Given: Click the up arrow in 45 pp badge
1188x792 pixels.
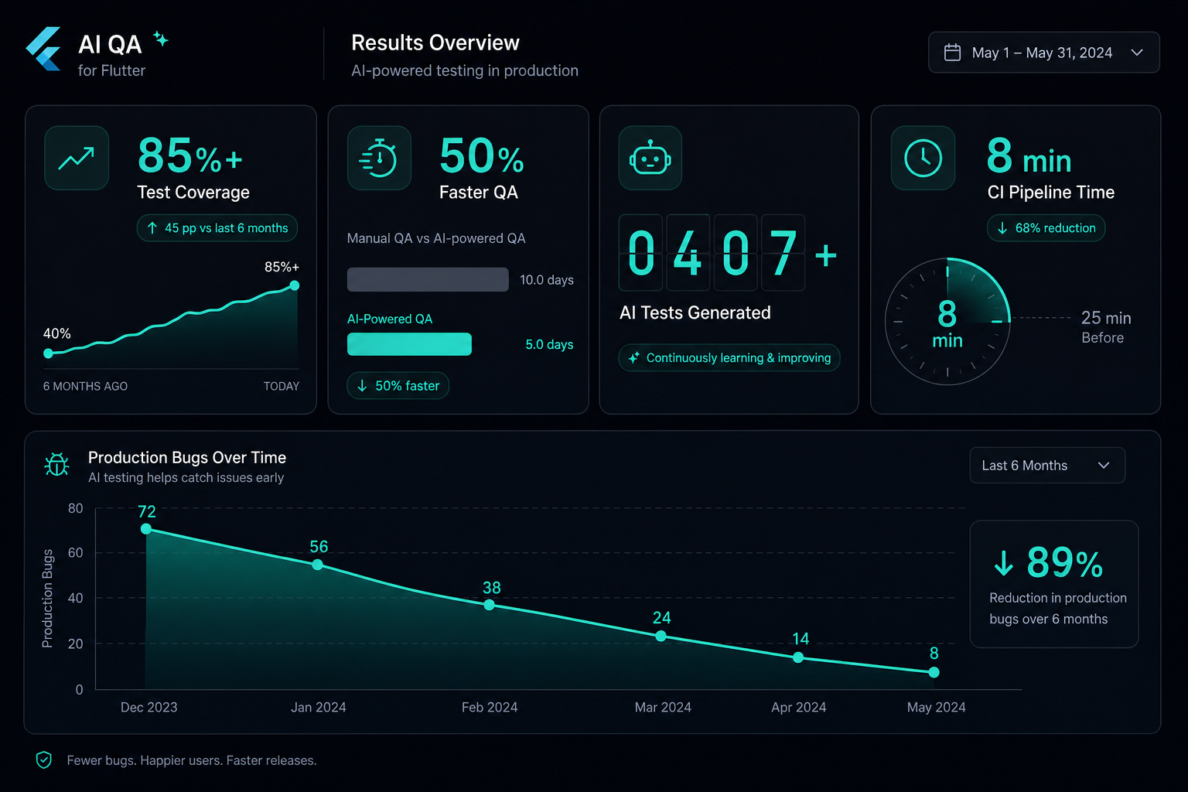Looking at the screenshot, I should click(152, 228).
